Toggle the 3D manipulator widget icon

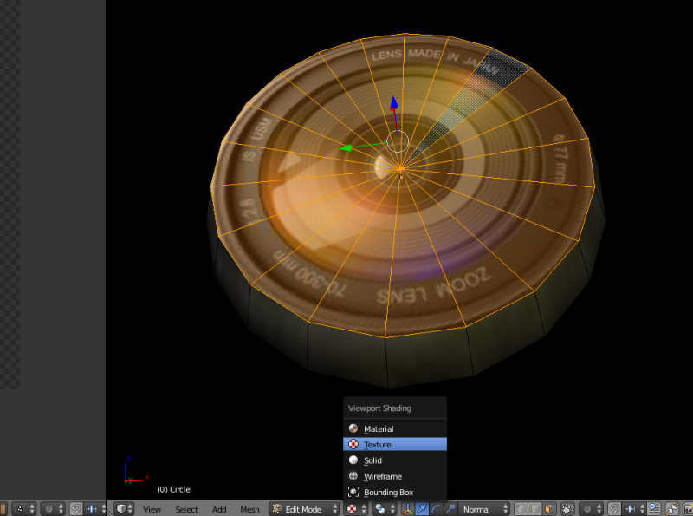click(407, 509)
